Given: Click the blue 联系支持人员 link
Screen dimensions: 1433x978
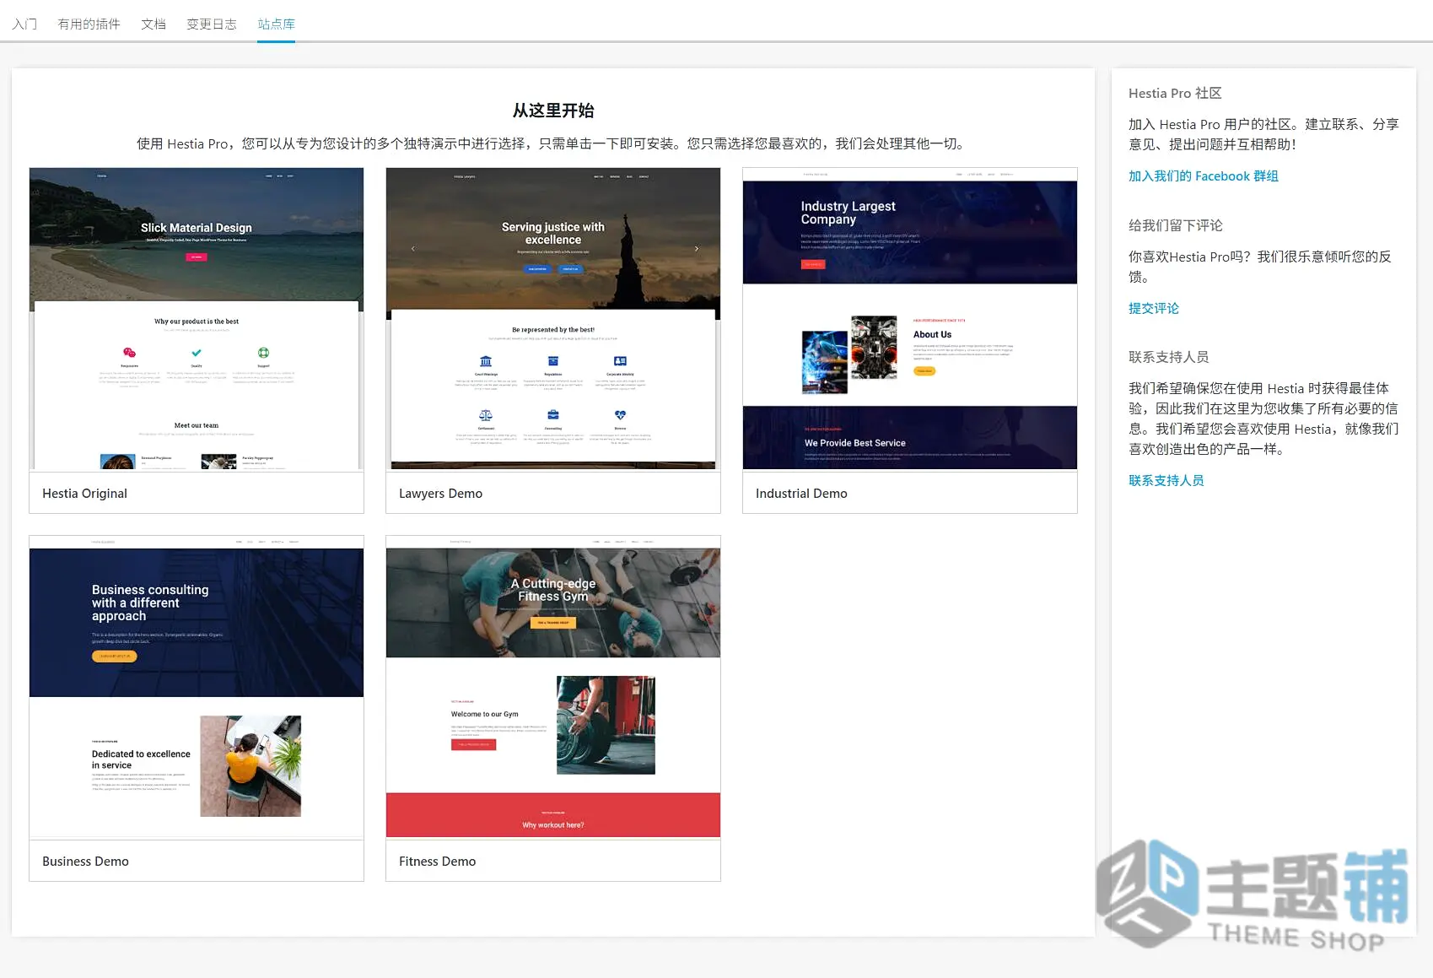Looking at the screenshot, I should tap(1166, 481).
